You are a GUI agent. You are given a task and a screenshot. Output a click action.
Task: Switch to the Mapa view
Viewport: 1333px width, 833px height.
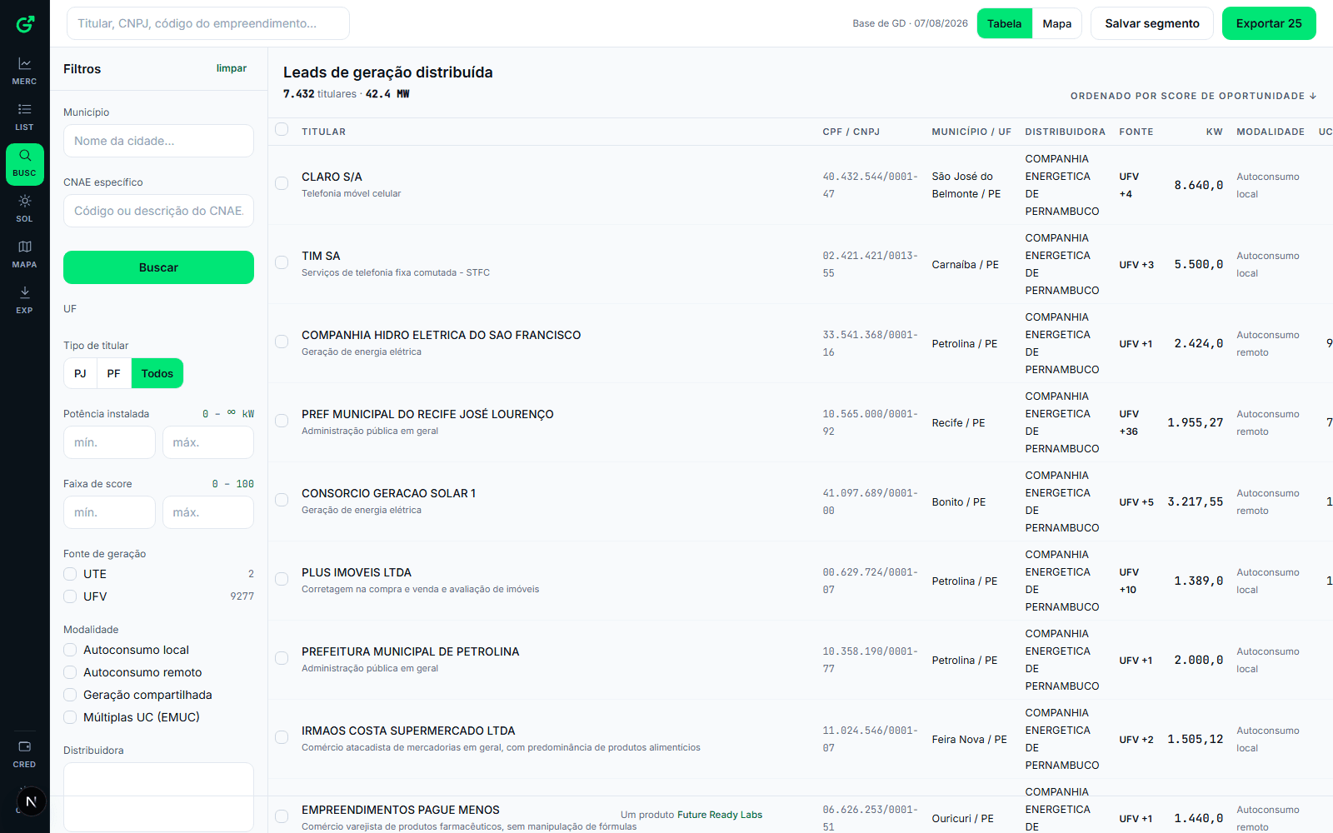click(x=1056, y=23)
